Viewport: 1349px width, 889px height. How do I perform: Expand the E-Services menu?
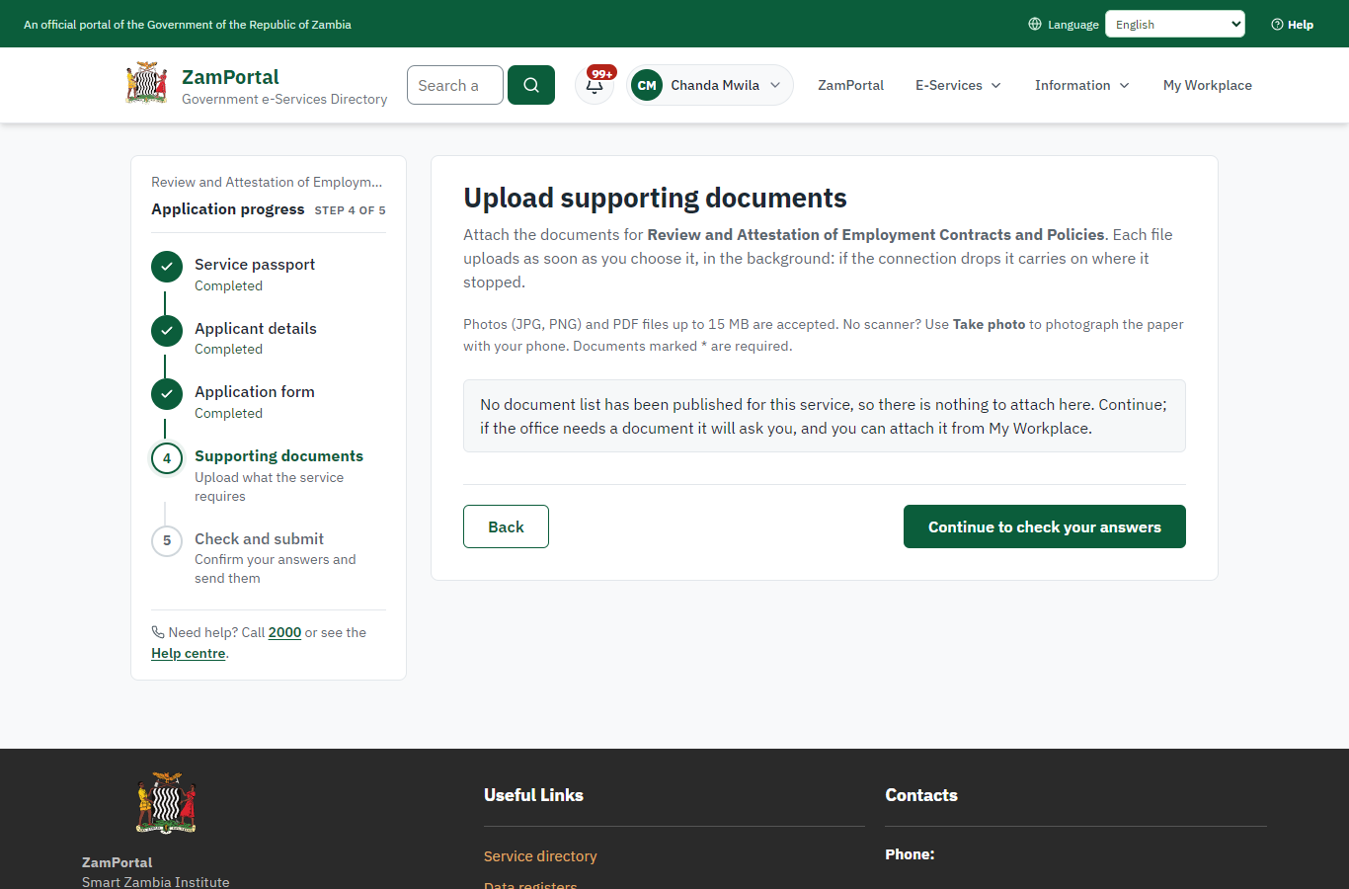click(x=958, y=85)
